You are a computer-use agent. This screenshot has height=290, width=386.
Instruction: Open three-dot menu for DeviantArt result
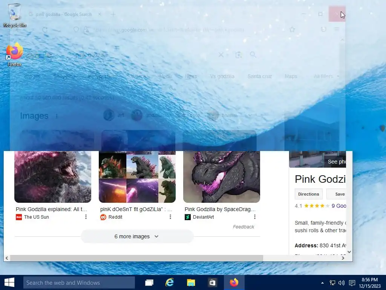point(254,217)
